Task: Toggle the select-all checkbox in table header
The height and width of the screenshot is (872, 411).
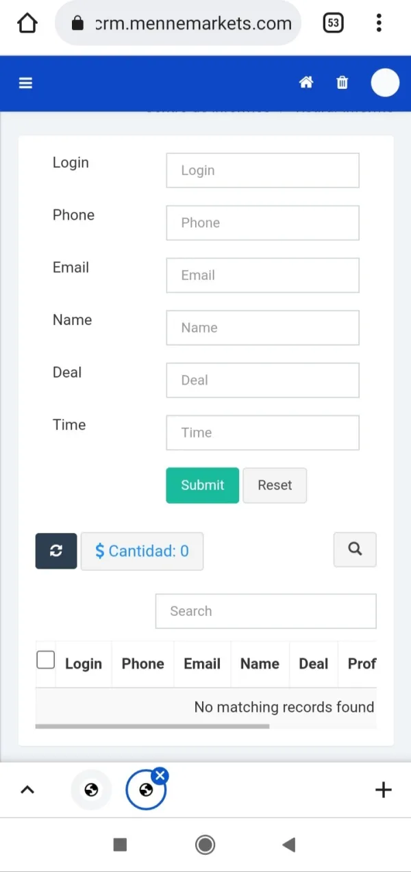Action: tap(46, 660)
